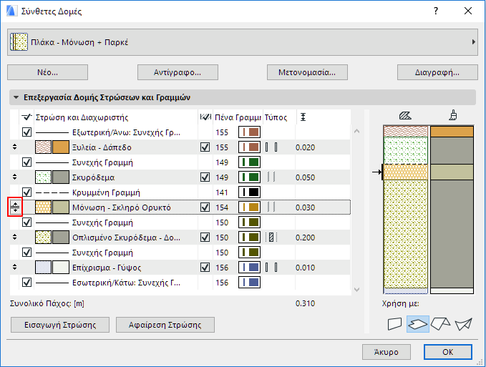Open pen color selector for Οπλισμένο Σκυρόδεμα row
Screen dimensions: 486x367
tap(249, 238)
